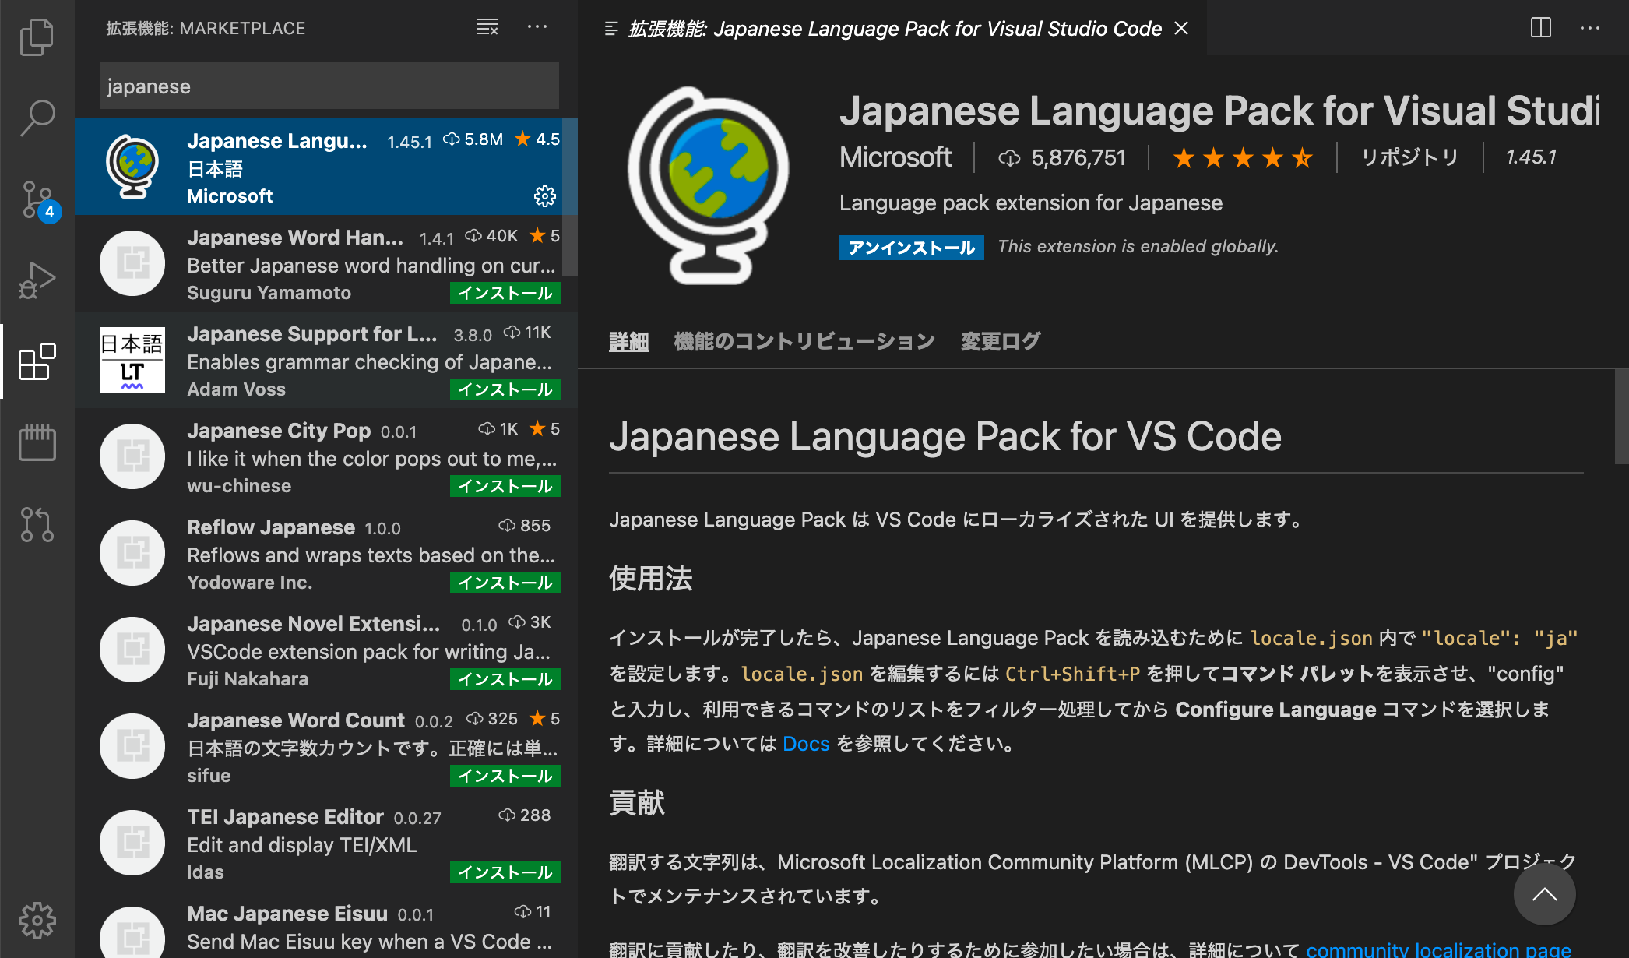Install Japanese City Pop theme
The image size is (1629, 958).
click(x=505, y=486)
